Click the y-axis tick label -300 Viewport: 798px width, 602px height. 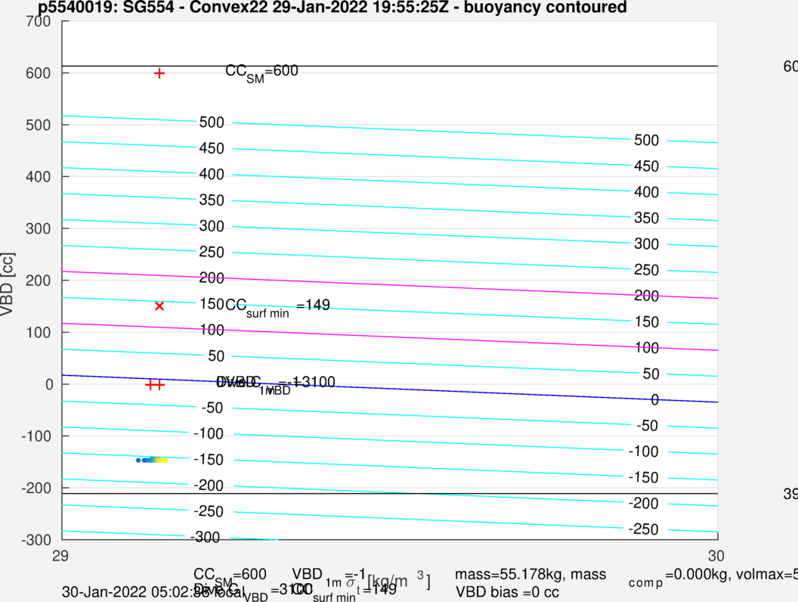pos(36,539)
